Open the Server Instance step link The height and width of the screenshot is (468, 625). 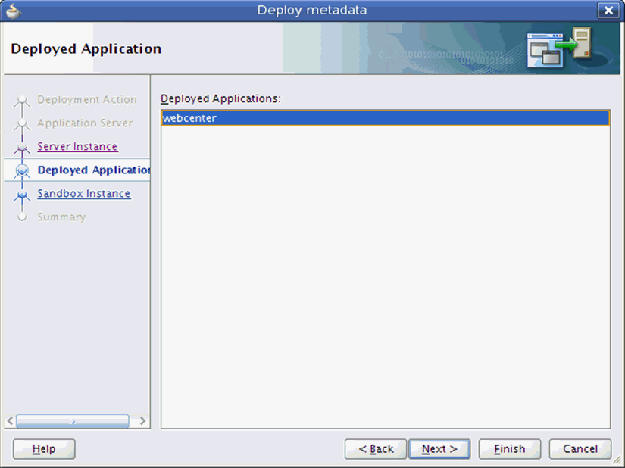pos(77,147)
